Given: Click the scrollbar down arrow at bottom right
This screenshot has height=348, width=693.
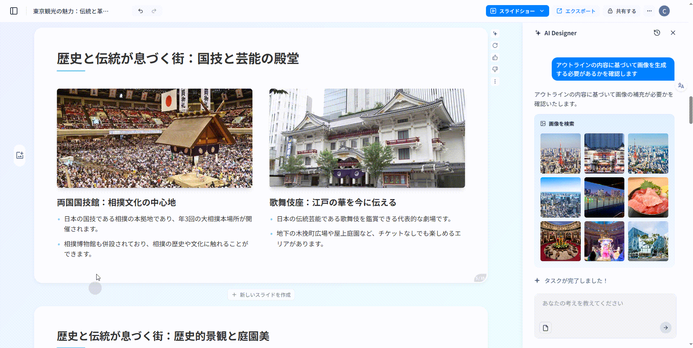Looking at the screenshot, I should [690, 344].
